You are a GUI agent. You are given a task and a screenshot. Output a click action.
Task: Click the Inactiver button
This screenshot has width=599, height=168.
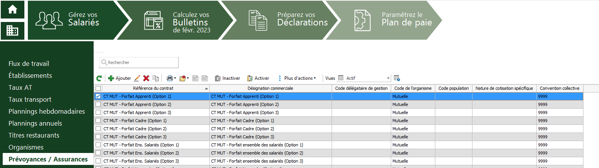coord(227,78)
